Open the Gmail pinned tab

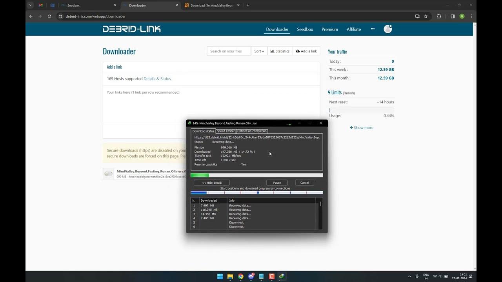pyautogui.click(x=41, y=5)
